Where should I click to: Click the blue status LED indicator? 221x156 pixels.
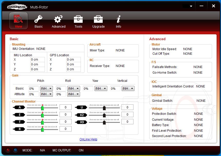(15, 150)
